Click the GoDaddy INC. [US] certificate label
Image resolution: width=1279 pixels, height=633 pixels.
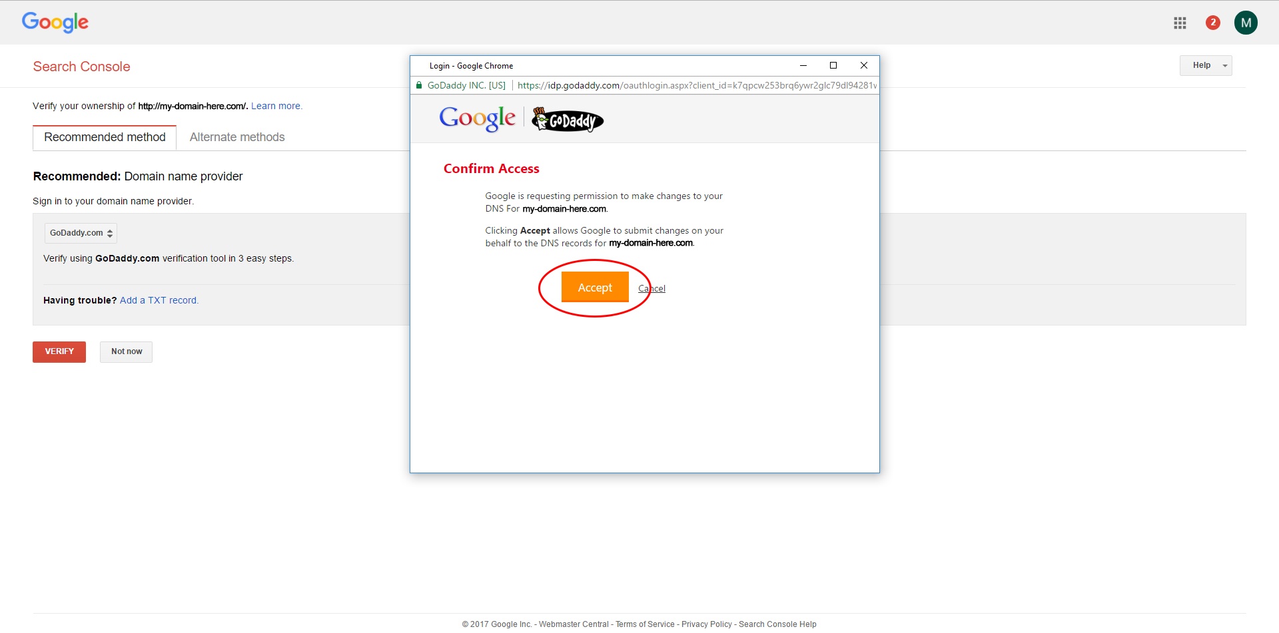click(x=466, y=85)
